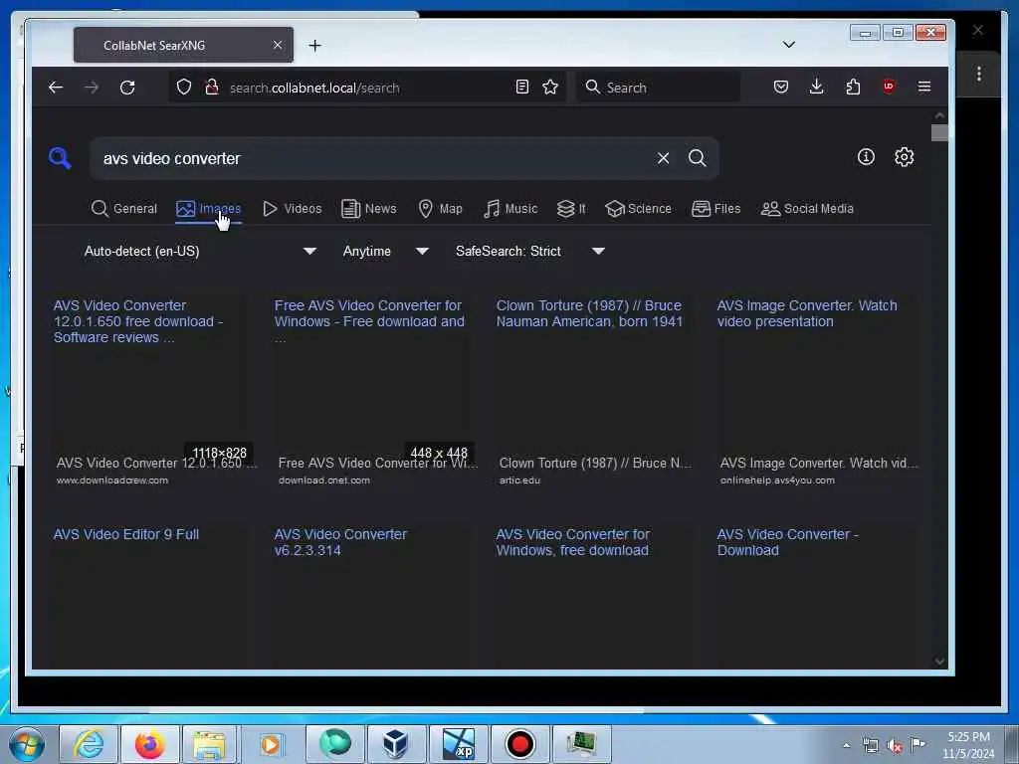The height and width of the screenshot is (764, 1019).
Task: Launch Internet Explorer from the taskbar
Action: 89,744
